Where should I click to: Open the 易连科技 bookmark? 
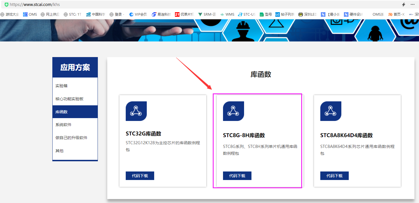161,14
